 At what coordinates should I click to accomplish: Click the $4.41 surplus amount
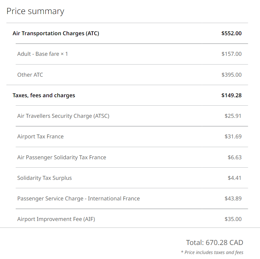234,178
